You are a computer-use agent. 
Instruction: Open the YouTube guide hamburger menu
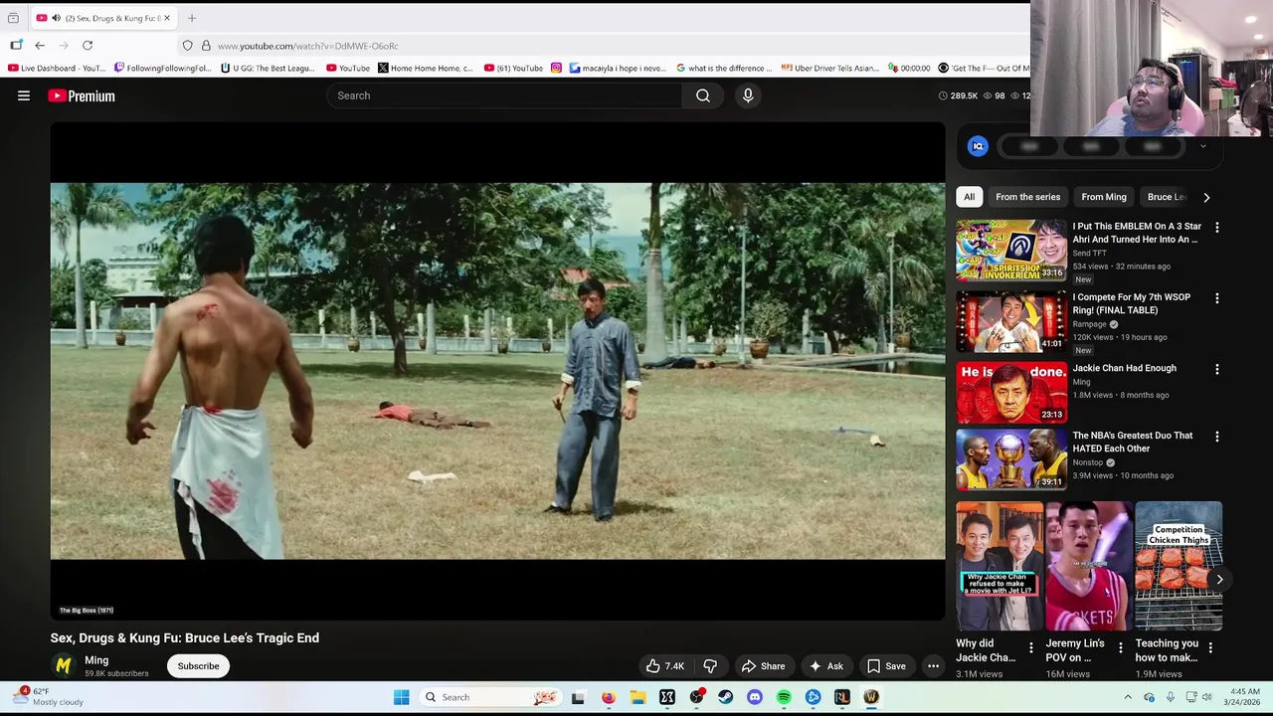(24, 95)
